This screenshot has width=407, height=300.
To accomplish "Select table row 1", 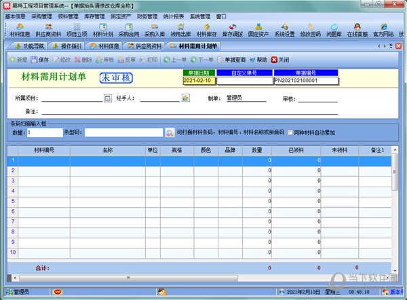I will coord(199,161).
